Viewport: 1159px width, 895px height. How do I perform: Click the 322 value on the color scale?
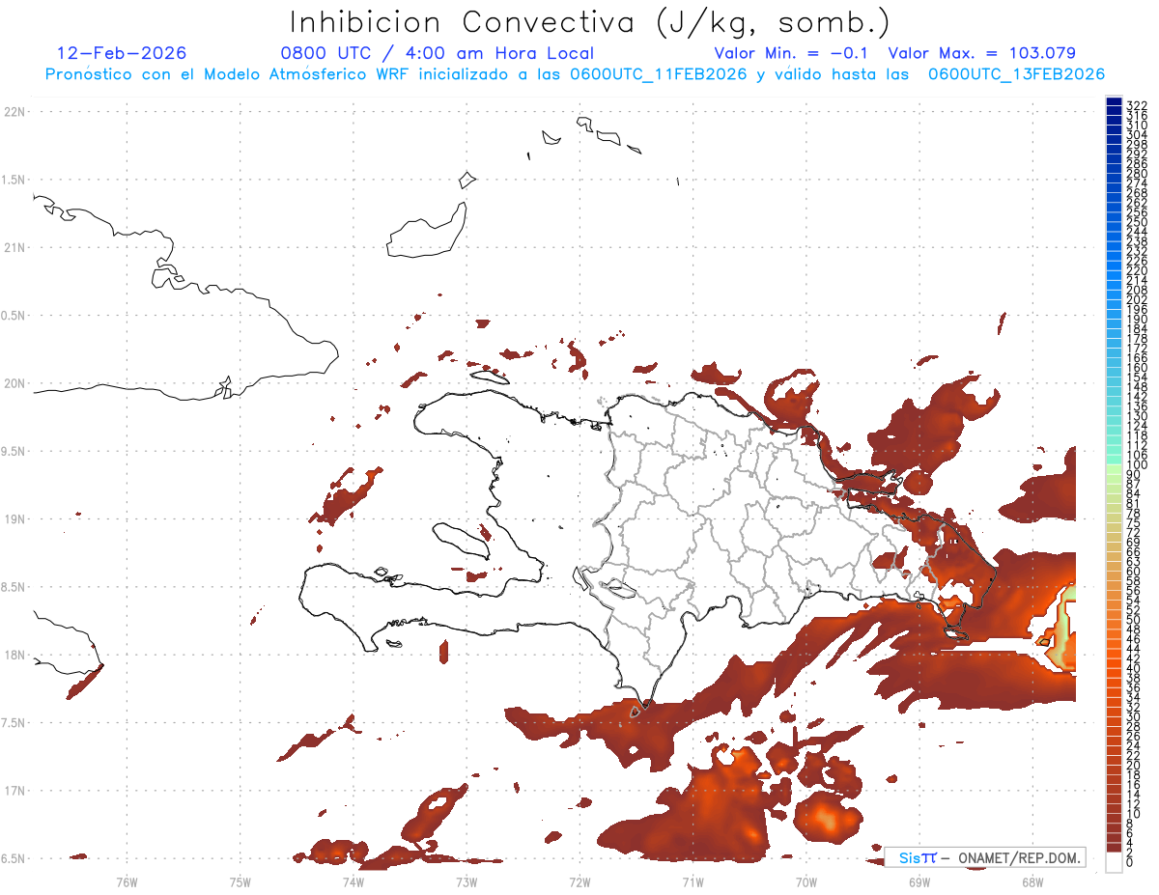click(x=1137, y=105)
